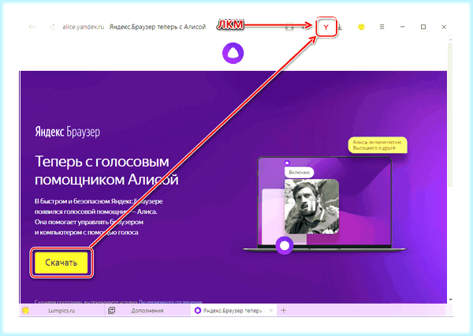Click the Дополнения tab's picture icon
This screenshot has width=473, height=336.
coord(112,310)
